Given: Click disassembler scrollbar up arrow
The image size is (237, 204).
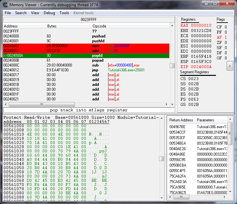Looking at the screenshot, I should (172, 26).
